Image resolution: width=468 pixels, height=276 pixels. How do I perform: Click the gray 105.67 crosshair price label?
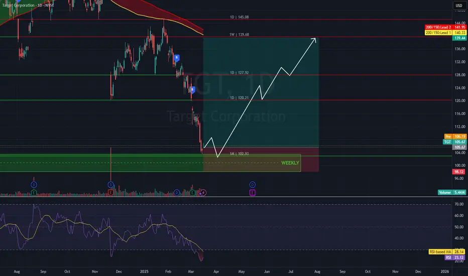tap(459, 147)
